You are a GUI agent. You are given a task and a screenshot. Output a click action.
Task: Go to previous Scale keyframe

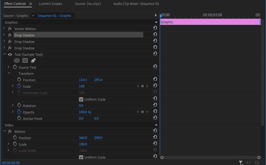[138, 86]
